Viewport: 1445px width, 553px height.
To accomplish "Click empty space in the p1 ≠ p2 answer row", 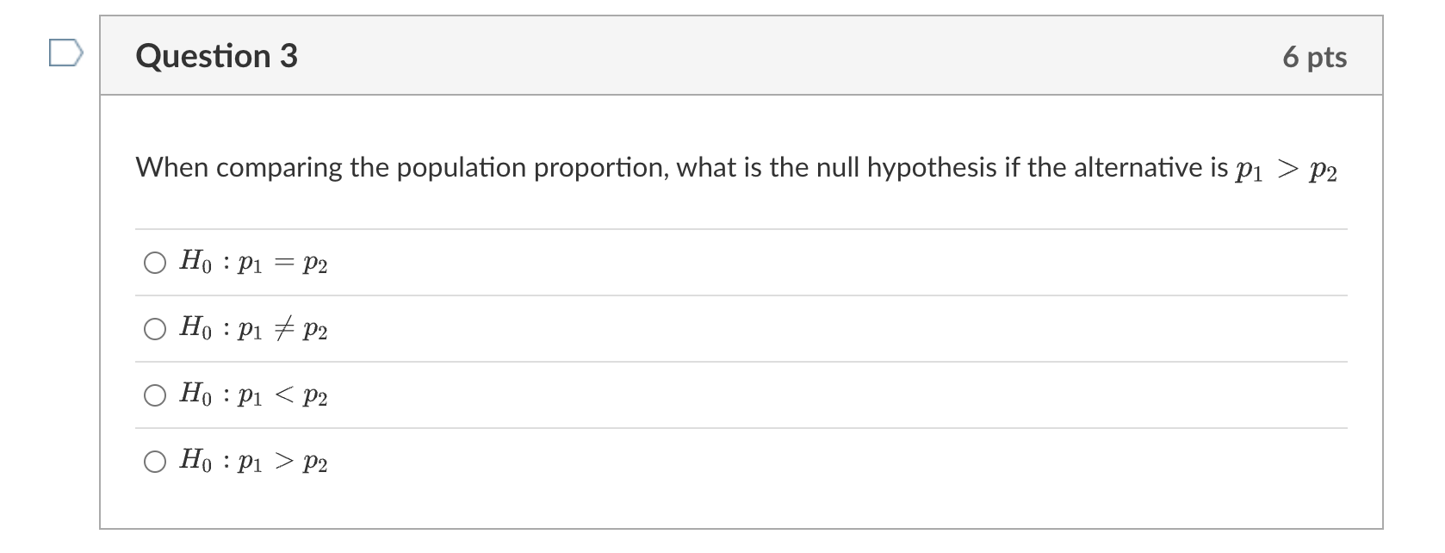I will (775, 329).
